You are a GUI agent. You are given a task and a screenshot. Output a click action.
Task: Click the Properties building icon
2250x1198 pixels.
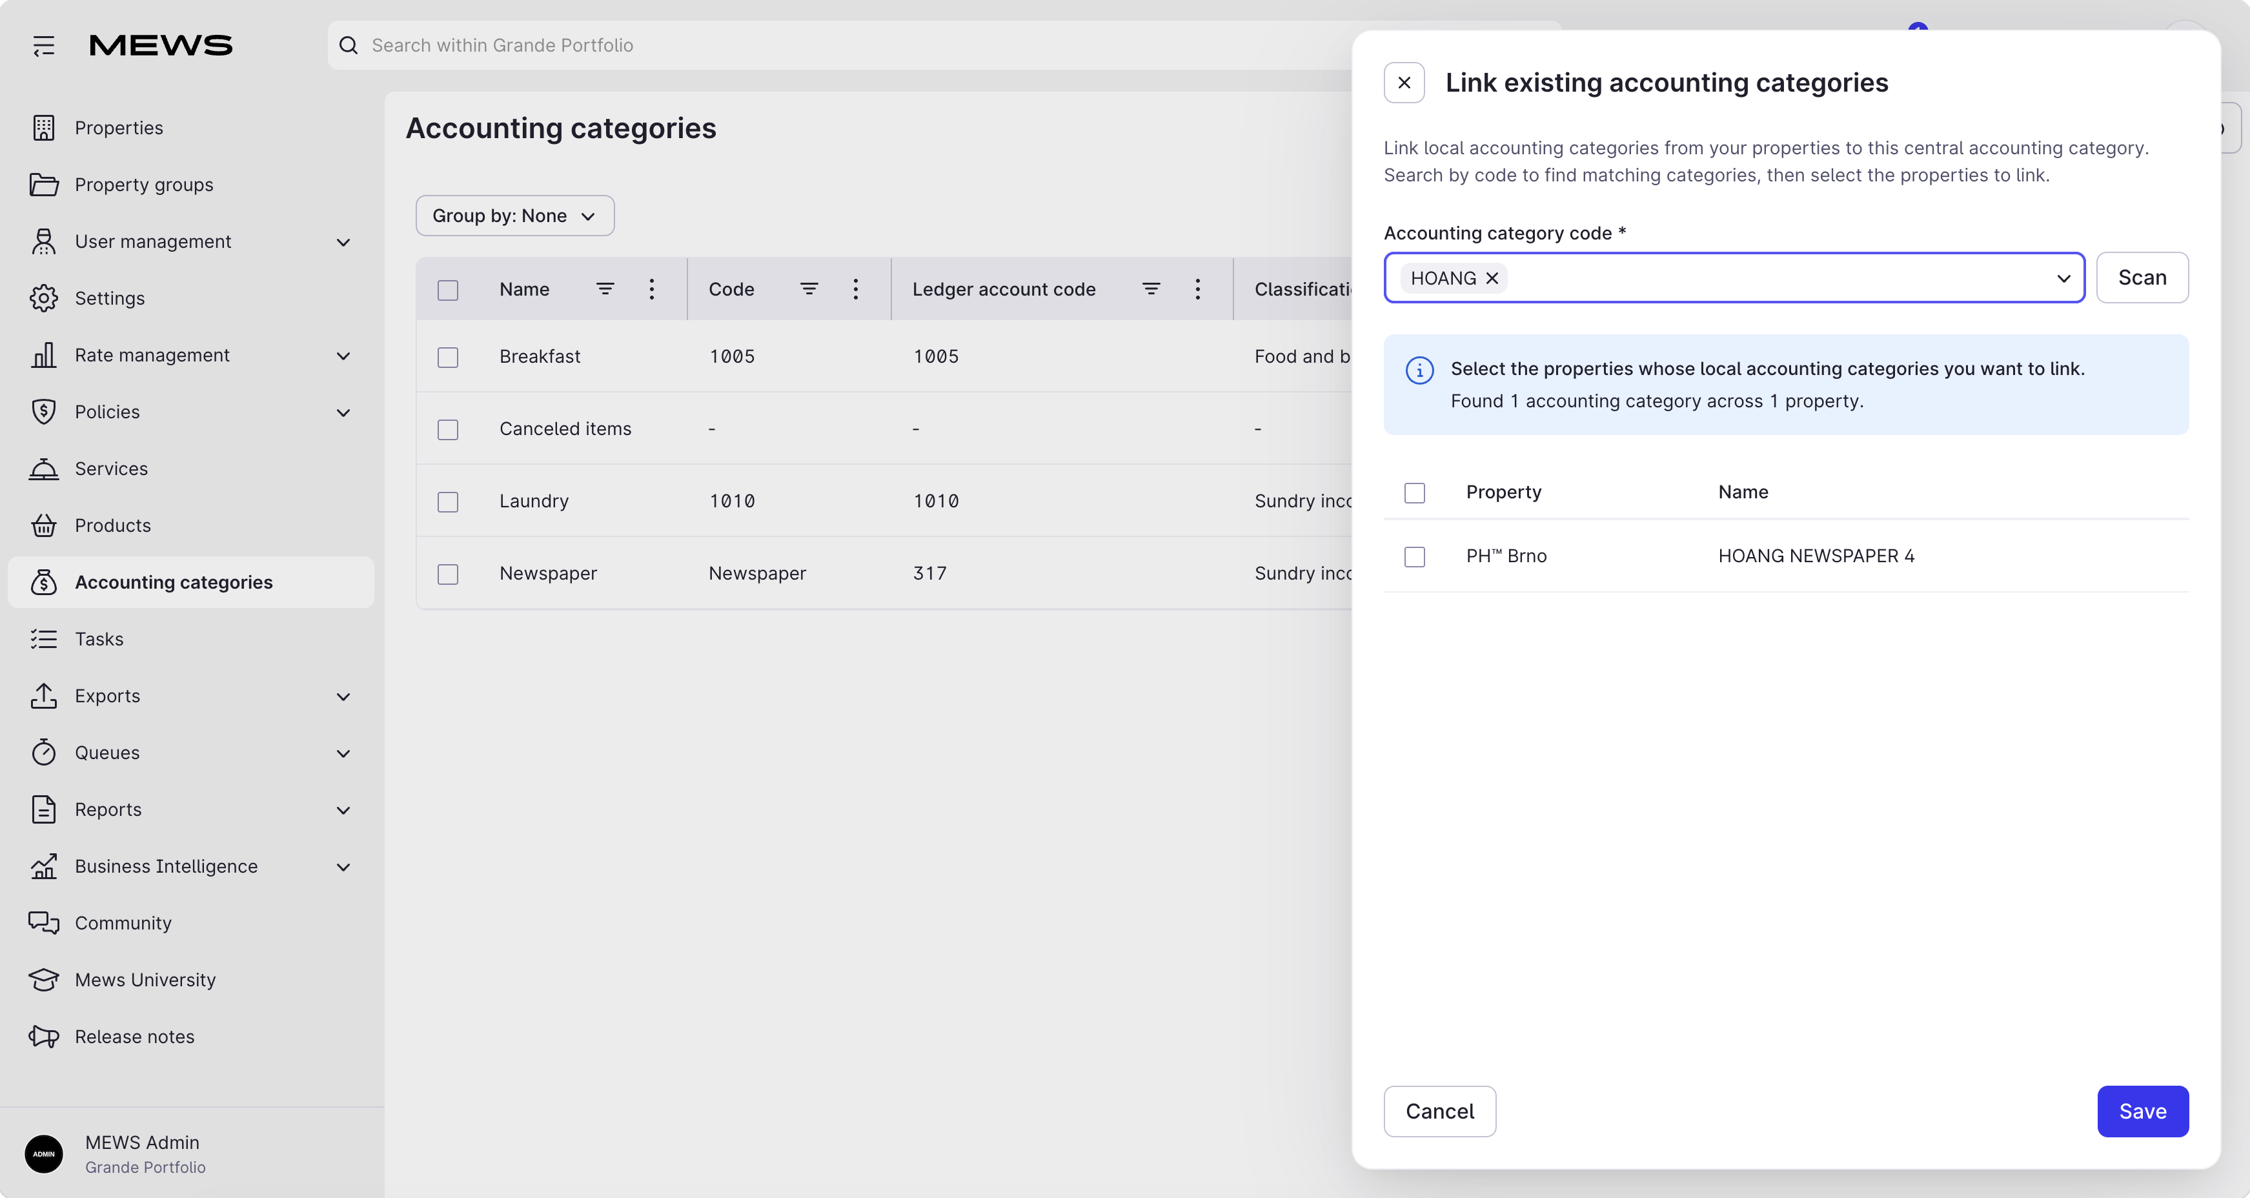click(44, 128)
